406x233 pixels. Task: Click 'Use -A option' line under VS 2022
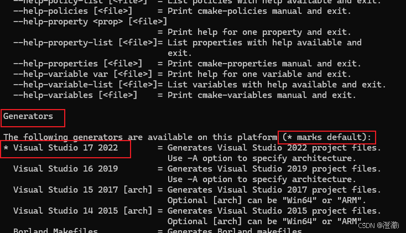click(x=262, y=158)
